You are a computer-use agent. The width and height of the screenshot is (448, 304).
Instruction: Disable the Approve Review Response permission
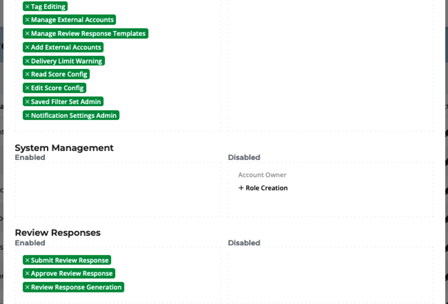pyautogui.click(x=26, y=273)
